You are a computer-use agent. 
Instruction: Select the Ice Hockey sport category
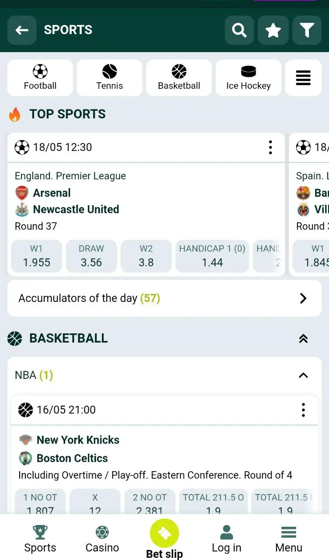coord(248,78)
